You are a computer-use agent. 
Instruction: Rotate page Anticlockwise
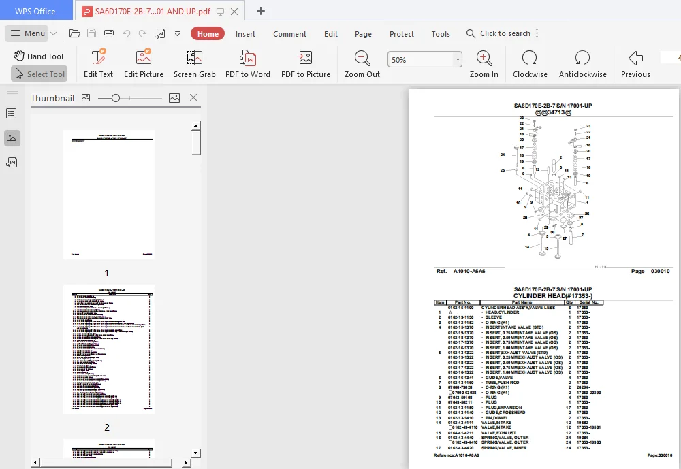coord(582,58)
